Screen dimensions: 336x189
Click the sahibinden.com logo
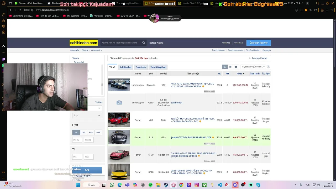83,43
